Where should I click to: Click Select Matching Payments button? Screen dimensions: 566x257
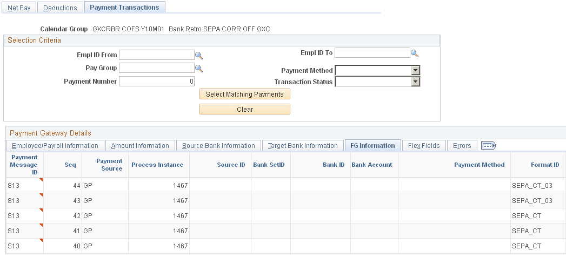pyautogui.click(x=245, y=94)
